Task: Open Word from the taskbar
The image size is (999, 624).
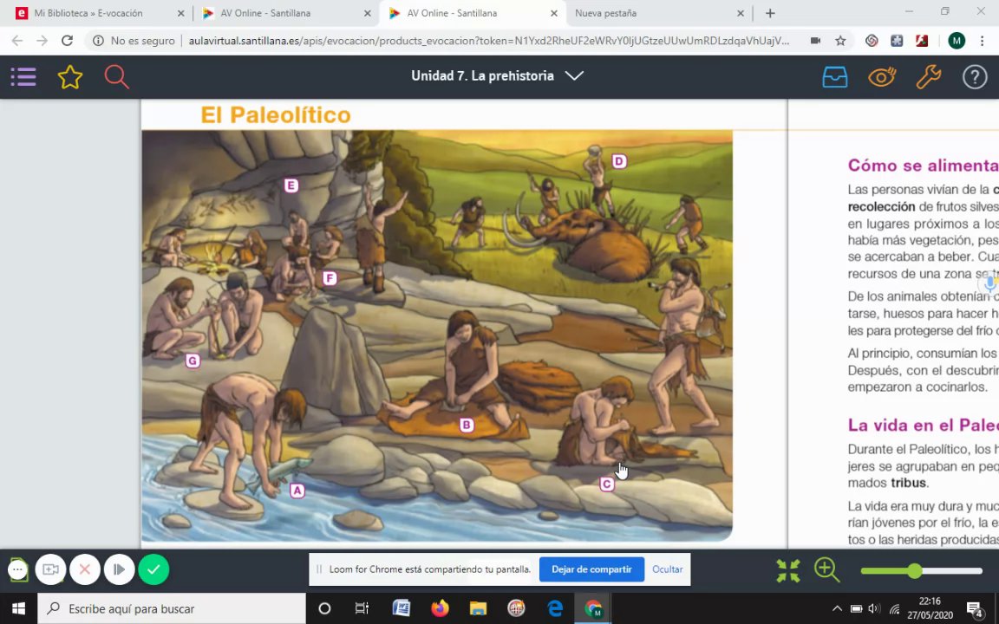Action: coord(402,608)
